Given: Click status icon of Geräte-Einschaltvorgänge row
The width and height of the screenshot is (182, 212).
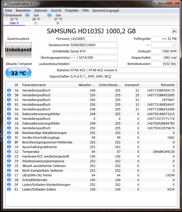Looking at the screenshot, I should [x=9, y=137].
